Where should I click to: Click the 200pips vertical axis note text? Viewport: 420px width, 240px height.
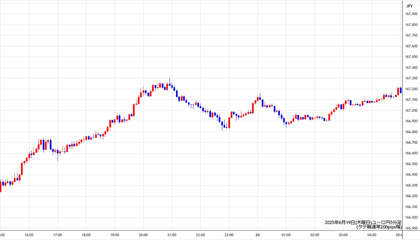[x=378, y=227]
